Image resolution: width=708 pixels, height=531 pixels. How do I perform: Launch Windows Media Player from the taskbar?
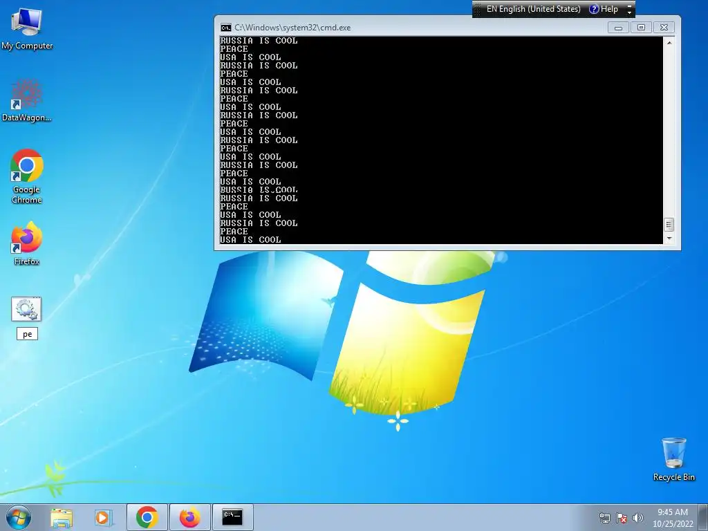coord(104,517)
